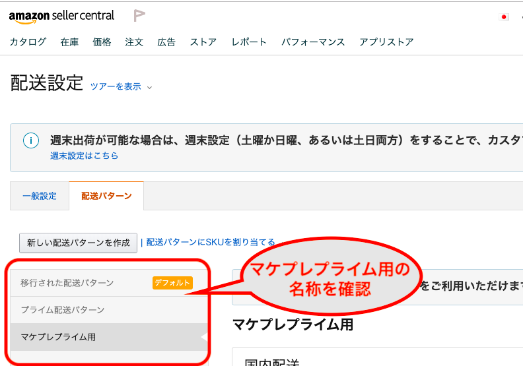
Task: Open the レポート menu
Action: coord(249,42)
